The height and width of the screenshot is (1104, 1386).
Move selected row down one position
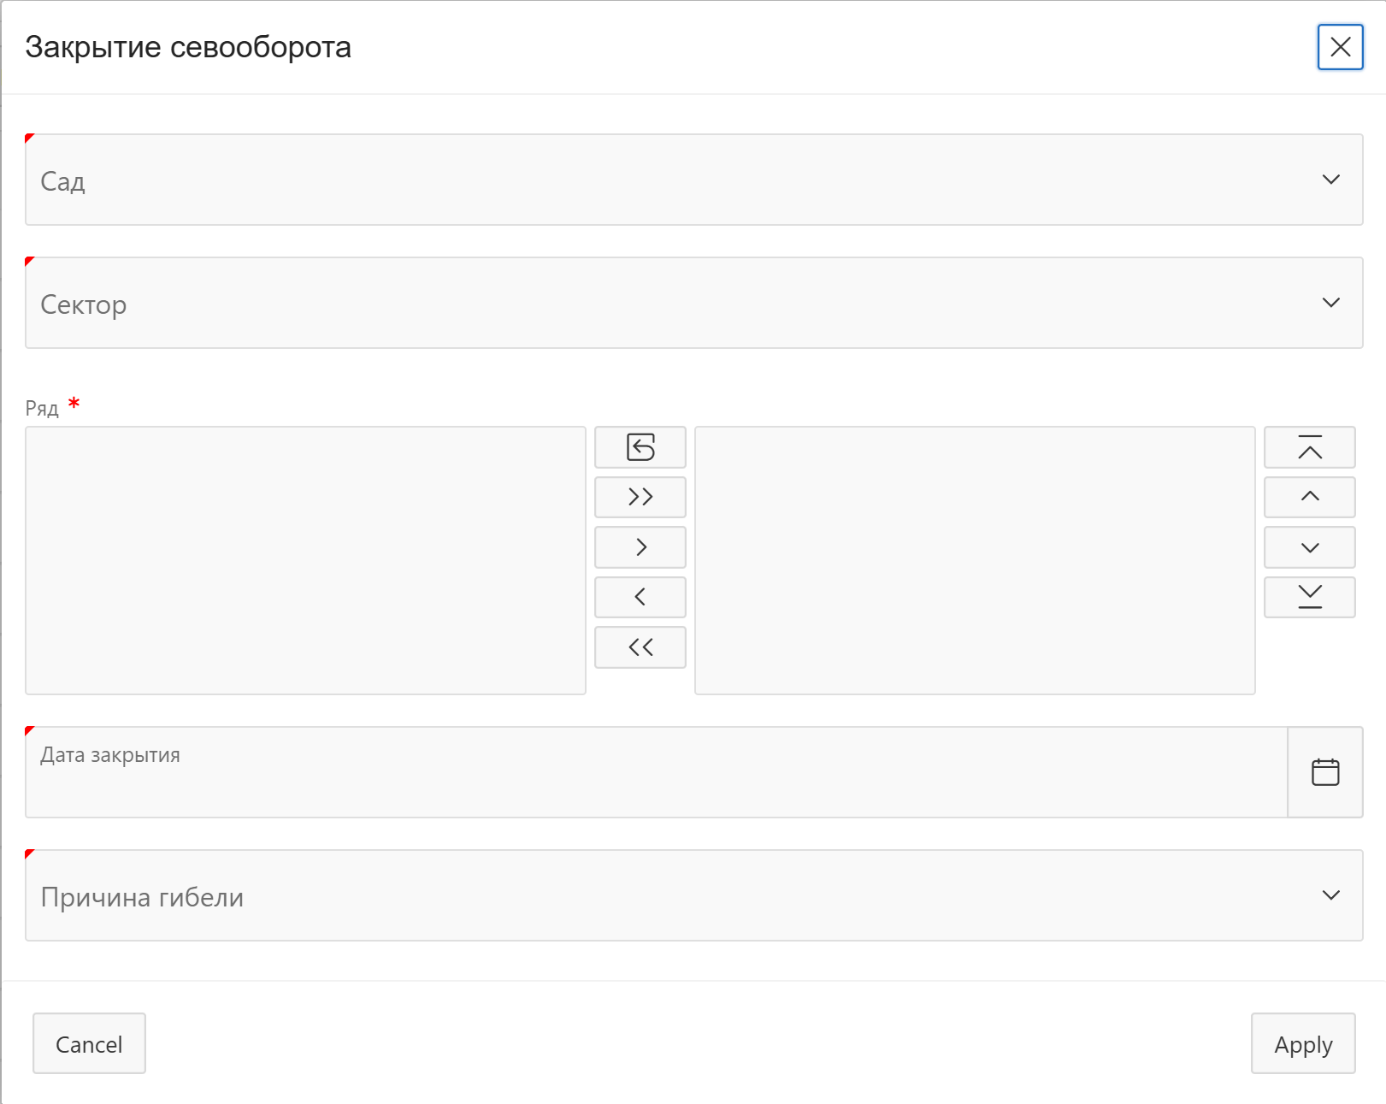pyautogui.click(x=1309, y=547)
